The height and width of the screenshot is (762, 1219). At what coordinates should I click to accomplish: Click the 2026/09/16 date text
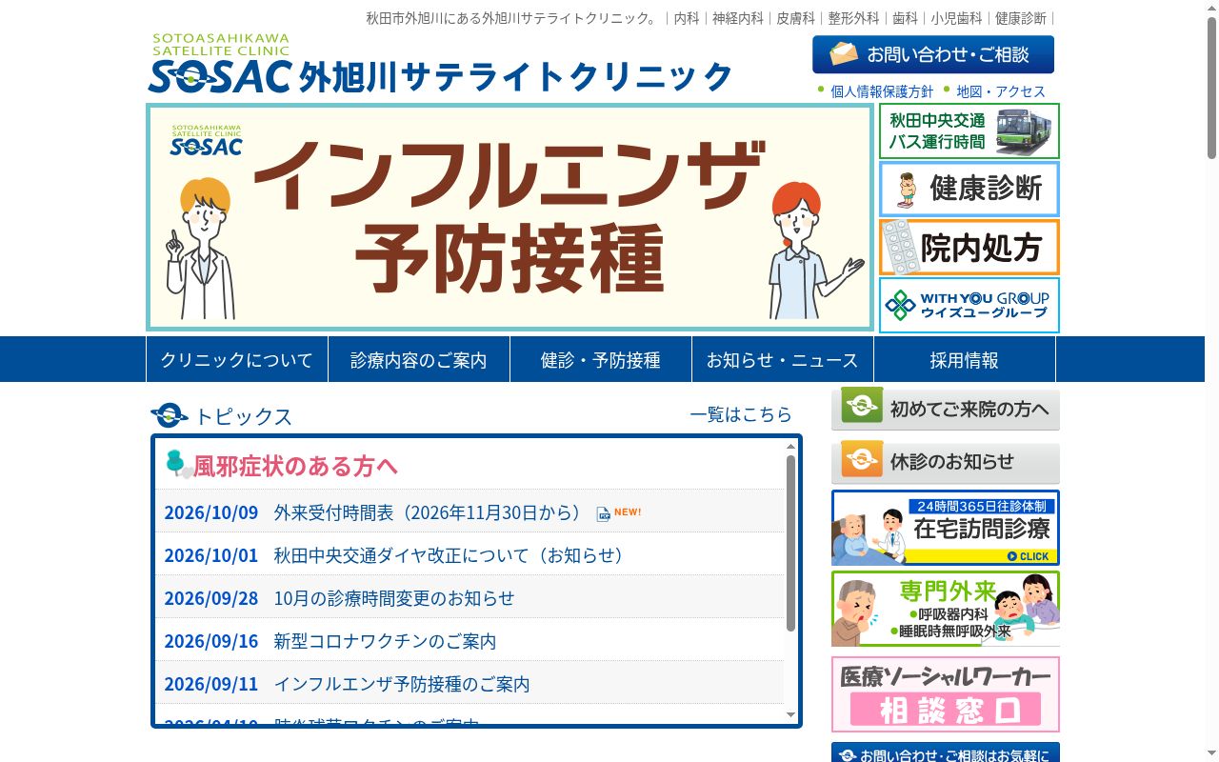[211, 641]
